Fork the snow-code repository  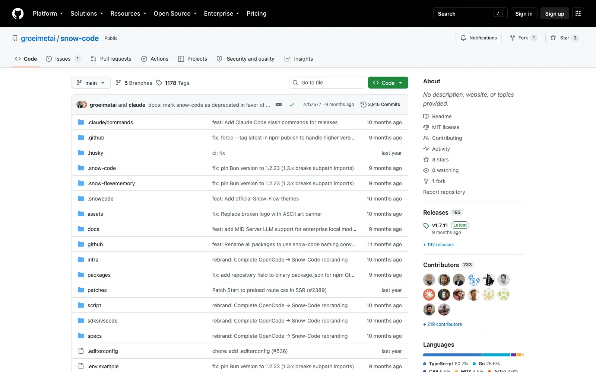click(523, 38)
